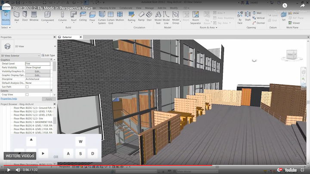Open the Manage ribbon tab
This screenshot has width=310, height=174.
149,8
